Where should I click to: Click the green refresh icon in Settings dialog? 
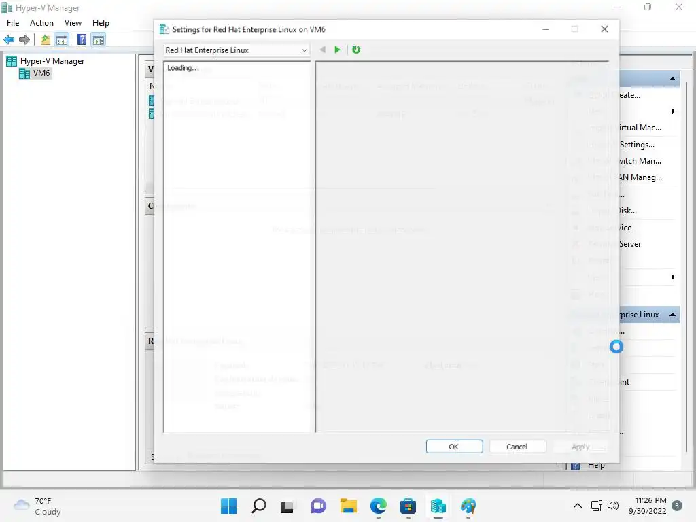[356, 50]
